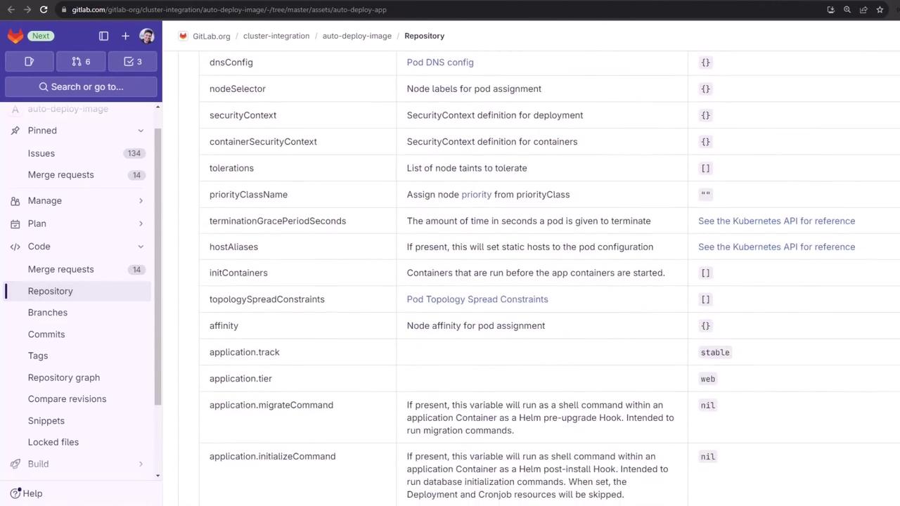Expand the Manage section
The height and width of the screenshot is (506, 900).
[x=141, y=201]
